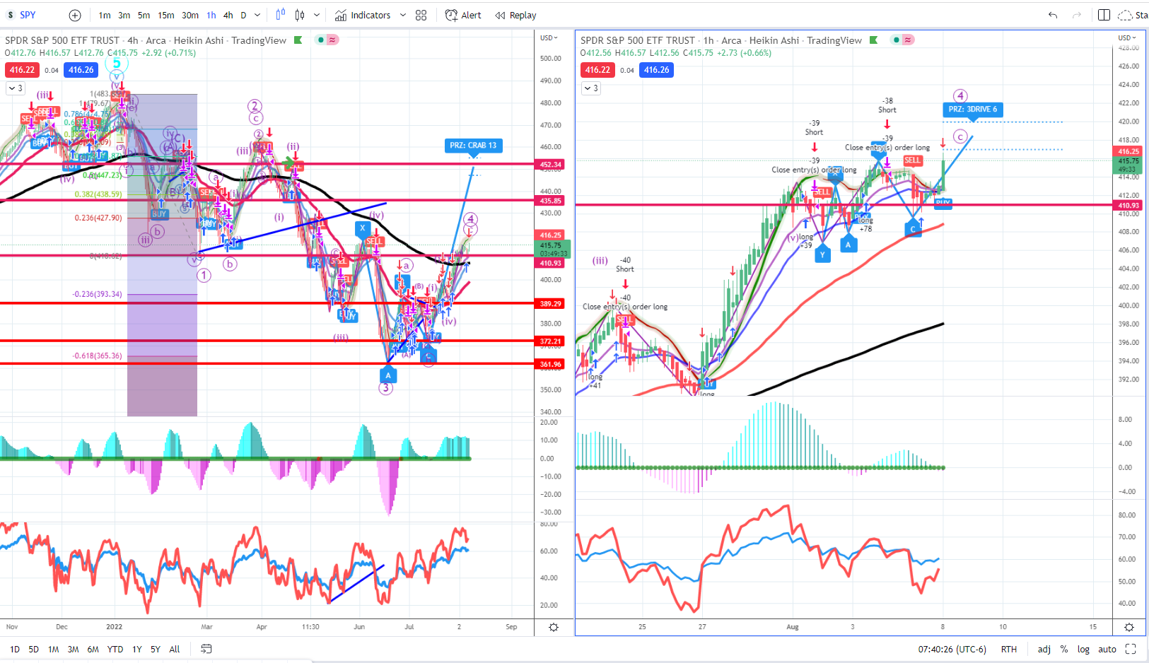Click the candlestick chart type icon
1149x663 pixels.
click(x=300, y=15)
